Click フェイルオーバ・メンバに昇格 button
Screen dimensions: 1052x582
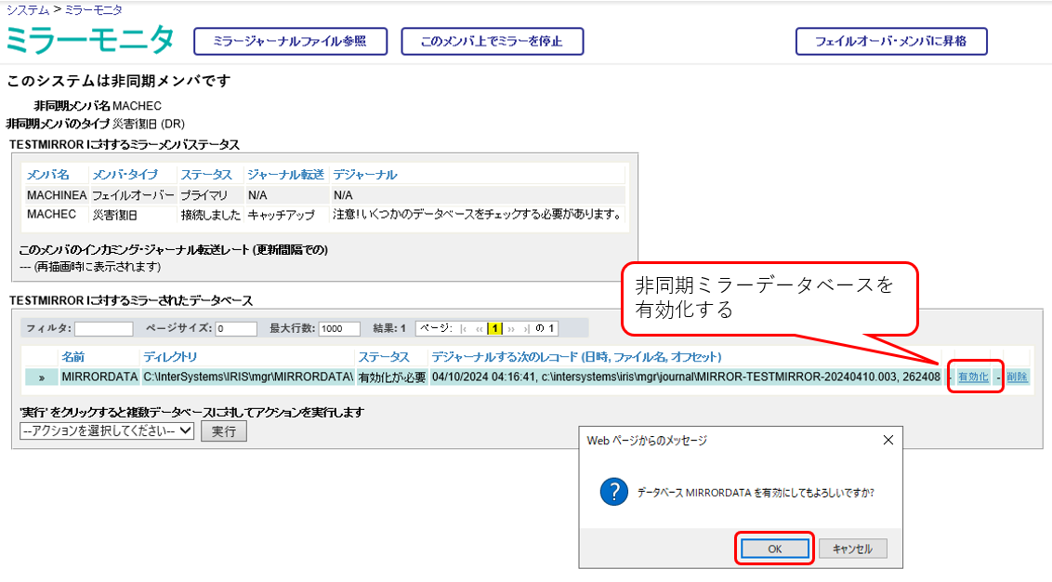890,42
